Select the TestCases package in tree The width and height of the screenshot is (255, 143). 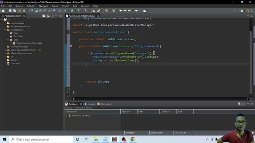(18, 37)
